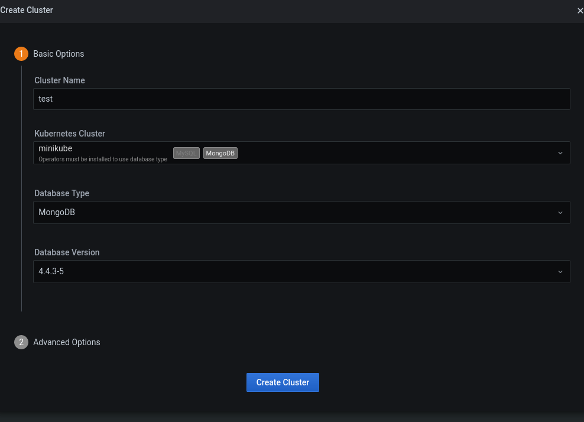Click the step 1 Basic Options indicator
This screenshot has width=584, height=422.
coord(21,54)
